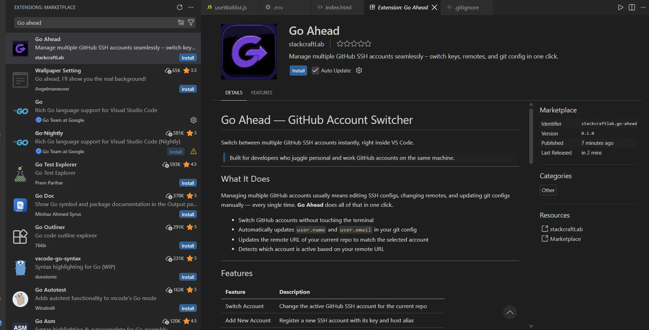Split the editor right
This screenshot has width=649, height=330.
coord(632,7)
